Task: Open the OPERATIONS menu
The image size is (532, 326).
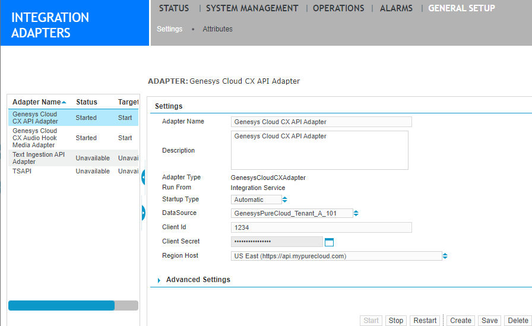Action: (x=338, y=8)
